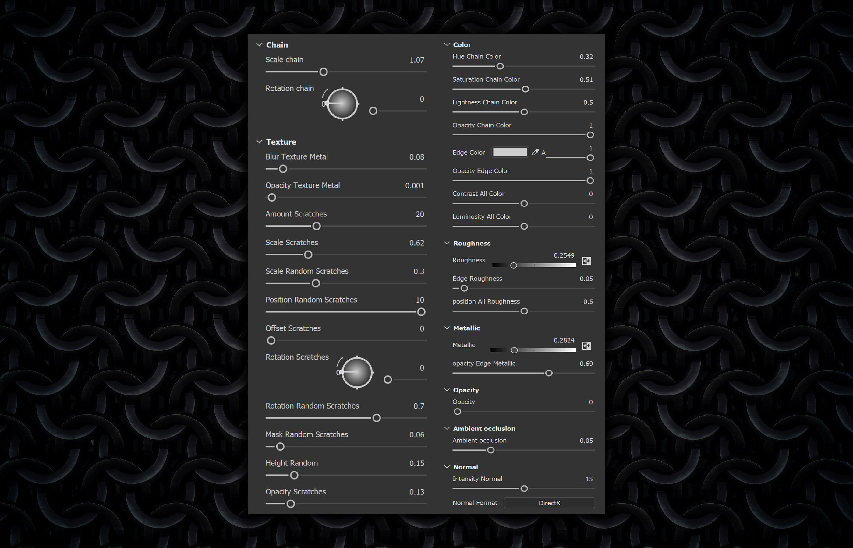Collapse the Chain section

coord(259,45)
